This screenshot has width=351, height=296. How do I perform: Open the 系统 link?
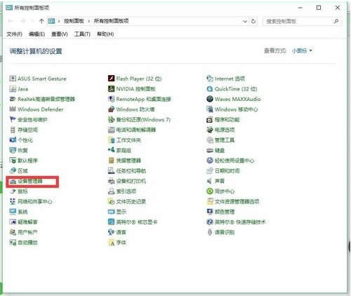pos(22,212)
